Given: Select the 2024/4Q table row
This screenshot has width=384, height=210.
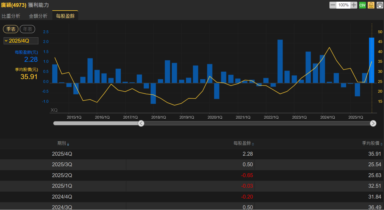Looking at the screenshot, I should 192,197.
